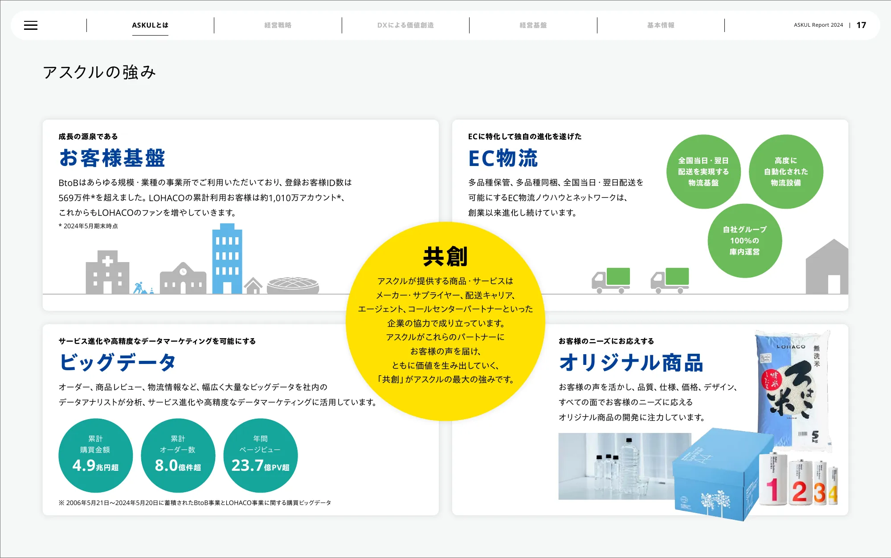Go to the 経営基盤 tab
The width and height of the screenshot is (891, 558).
pyautogui.click(x=533, y=25)
